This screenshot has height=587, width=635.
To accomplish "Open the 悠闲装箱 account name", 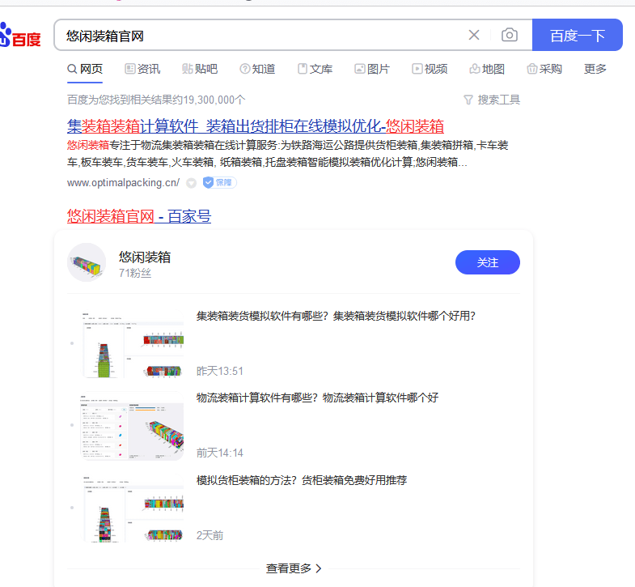I will [x=145, y=257].
